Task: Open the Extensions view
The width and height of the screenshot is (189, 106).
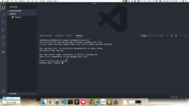Action: [3, 37]
